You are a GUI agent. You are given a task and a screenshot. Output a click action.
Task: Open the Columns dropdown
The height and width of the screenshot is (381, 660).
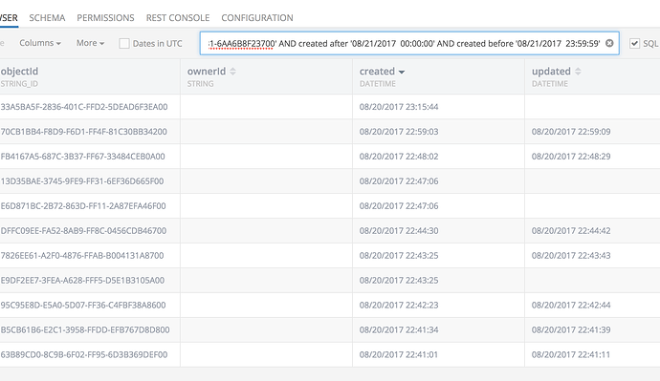coord(40,43)
